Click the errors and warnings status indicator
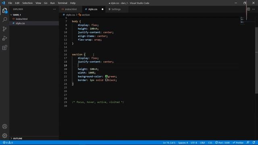The height and width of the screenshot is (145, 258). point(8,143)
